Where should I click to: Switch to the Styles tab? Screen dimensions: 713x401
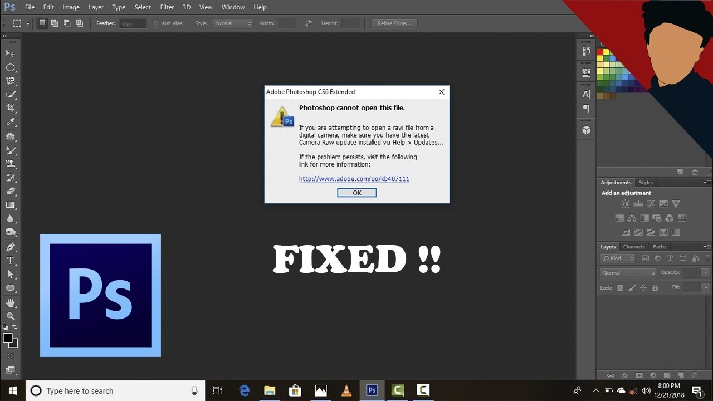pos(646,183)
